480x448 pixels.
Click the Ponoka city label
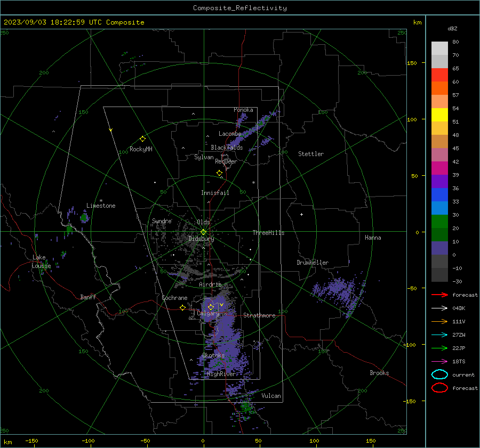243,110
